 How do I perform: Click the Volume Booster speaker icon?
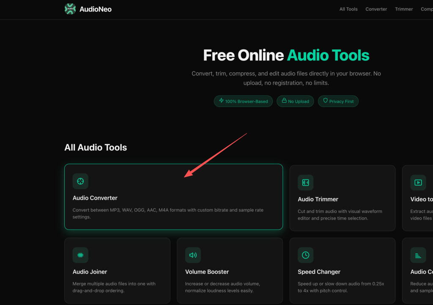[x=193, y=255]
